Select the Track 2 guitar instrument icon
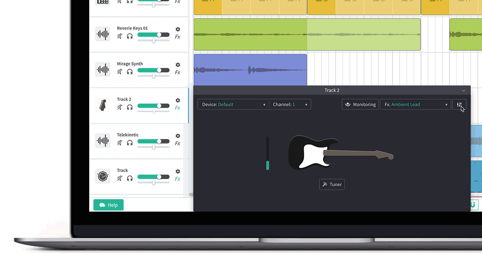 pyautogui.click(x=103, y=105)
